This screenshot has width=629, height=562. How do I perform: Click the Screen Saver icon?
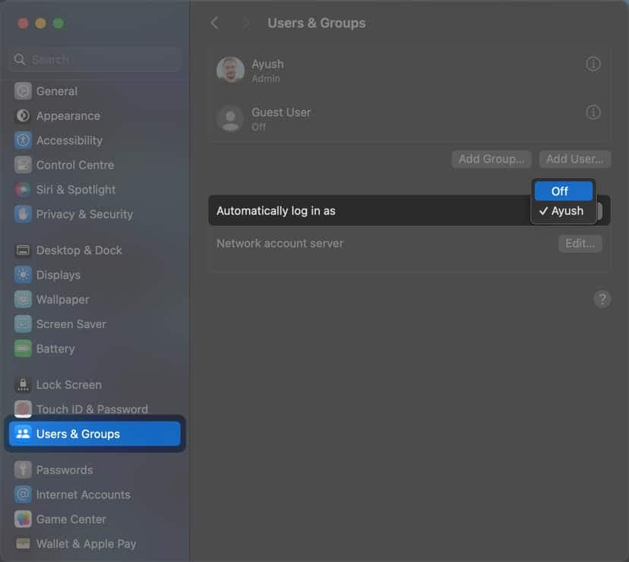coord(23,324)
